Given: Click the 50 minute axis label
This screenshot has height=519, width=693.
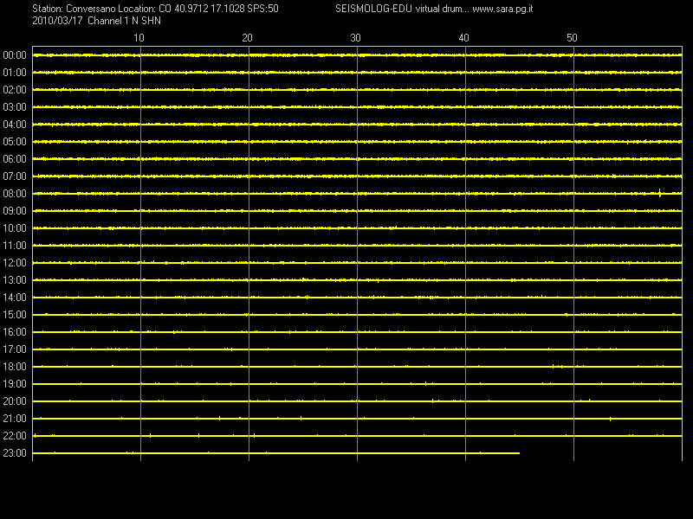Looking at the screenshot, I should [572, 38].
